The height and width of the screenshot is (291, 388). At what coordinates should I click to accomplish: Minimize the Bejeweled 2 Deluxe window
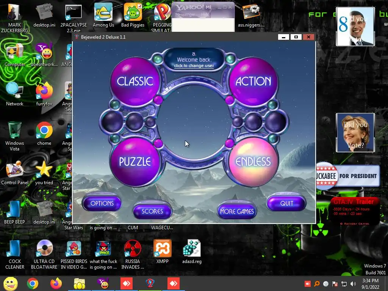283,37
